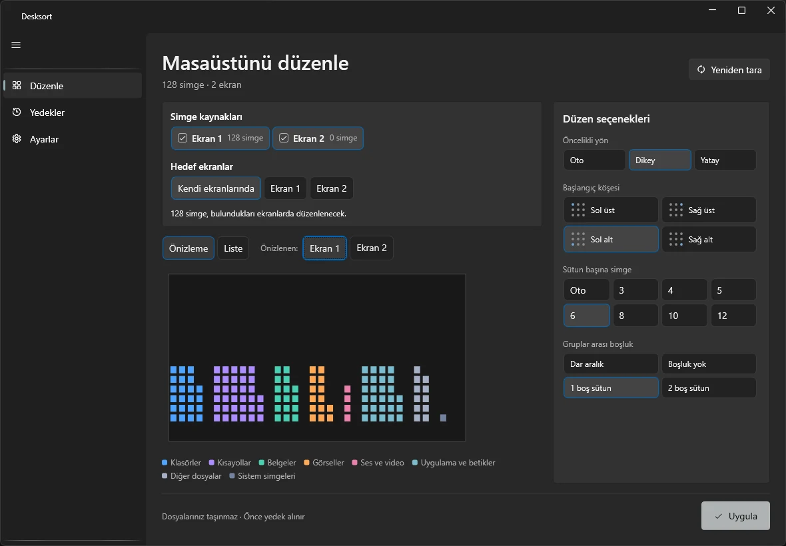This screenshot has height=546, width=786.
Task: Click the dot-grid icon beside Sağ alt
Action: (x=675, y=240)
